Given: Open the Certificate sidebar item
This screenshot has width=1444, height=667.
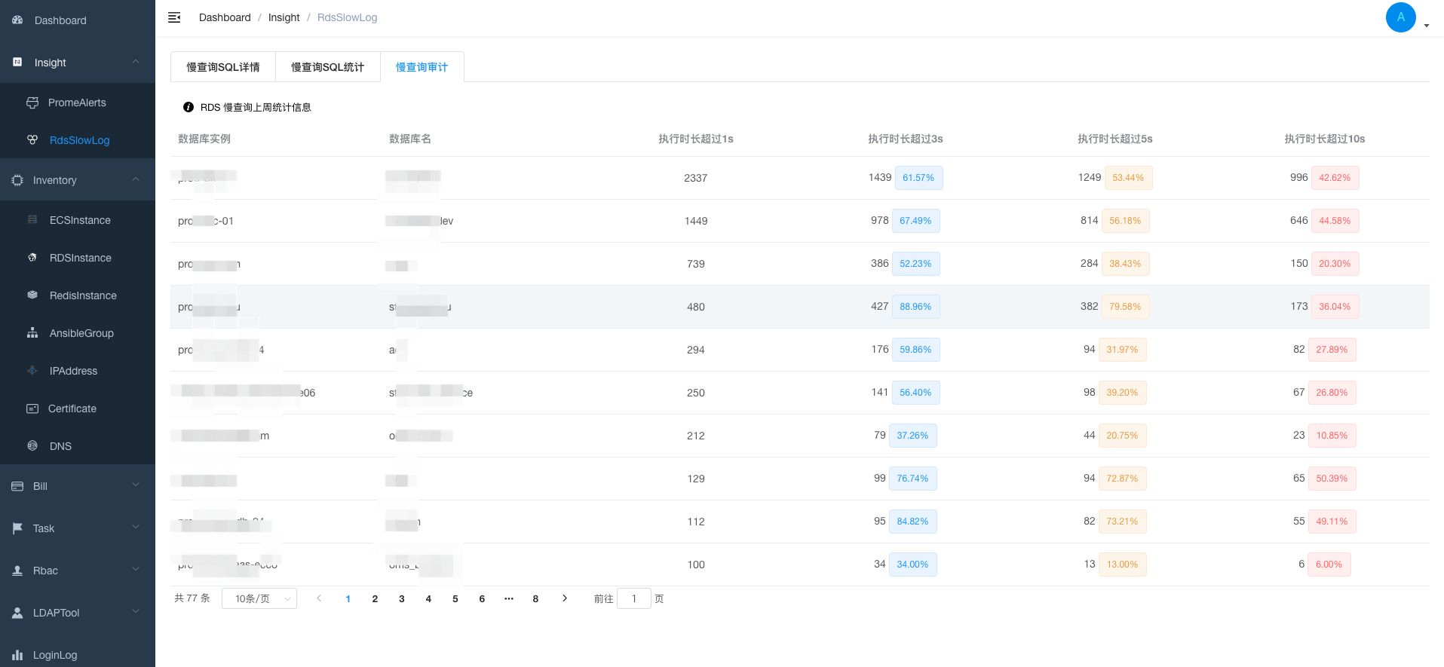Looking at the screenshot, I should click(72, 408).
